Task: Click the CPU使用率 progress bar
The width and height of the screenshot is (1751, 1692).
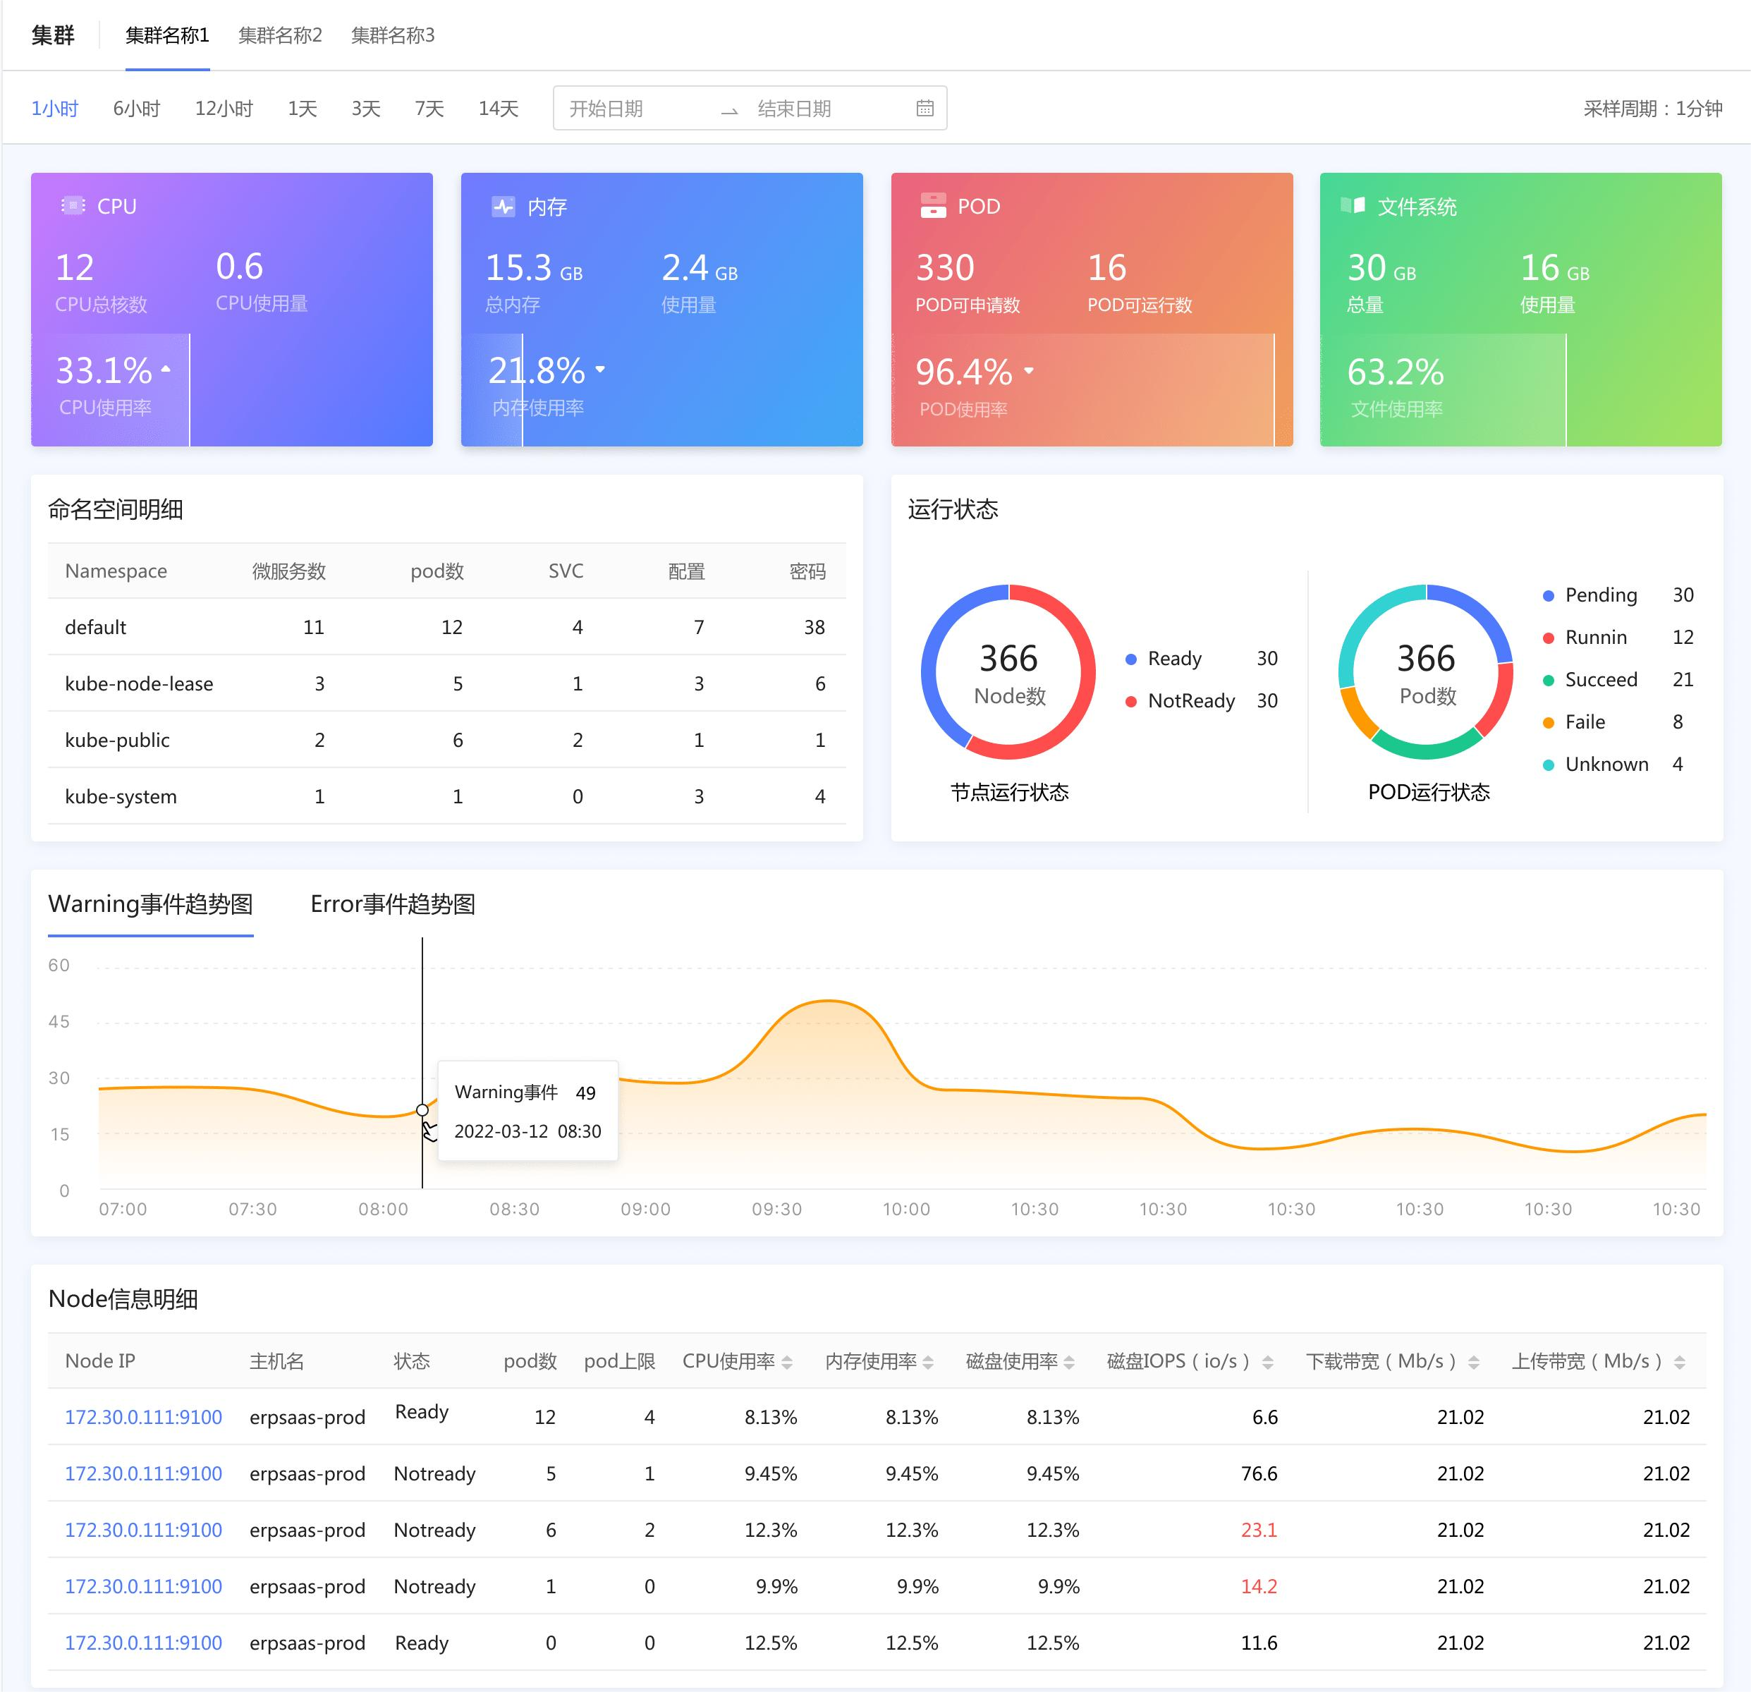Action: (111, 389)
